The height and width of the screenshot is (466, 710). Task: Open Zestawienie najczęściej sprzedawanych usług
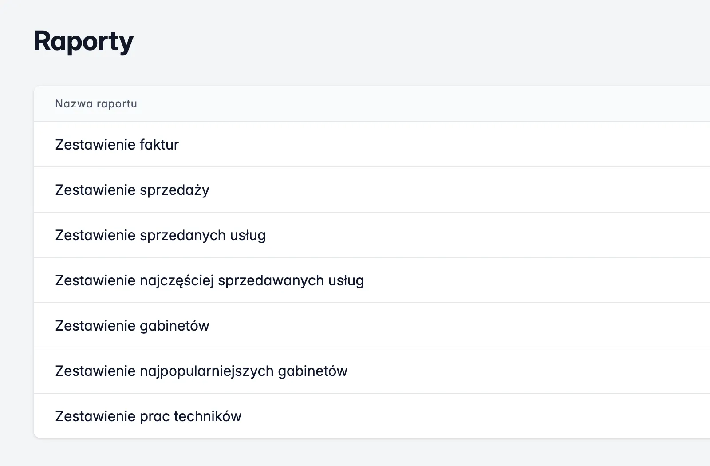[x=209, y=280]
